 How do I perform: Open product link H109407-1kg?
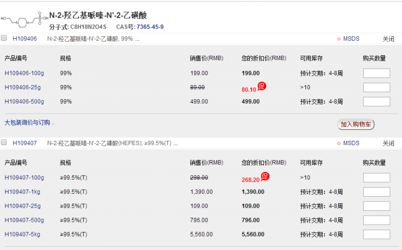(x=23, y=192)
